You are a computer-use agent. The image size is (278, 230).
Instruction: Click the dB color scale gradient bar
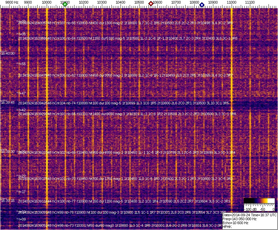259,201
